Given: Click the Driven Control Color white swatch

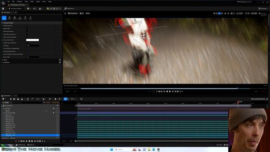Looking at the screenshot, I should coord(32,40).
